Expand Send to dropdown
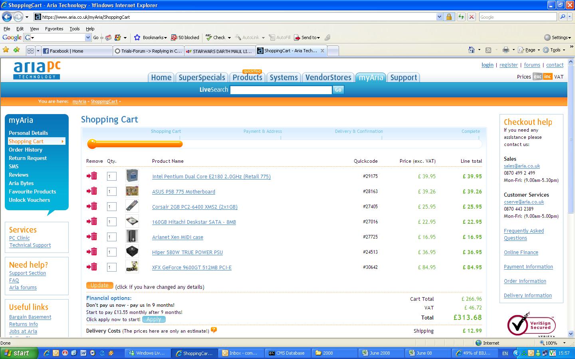Image resolution: width=575 pixels, height=359 pixels. 318,38
